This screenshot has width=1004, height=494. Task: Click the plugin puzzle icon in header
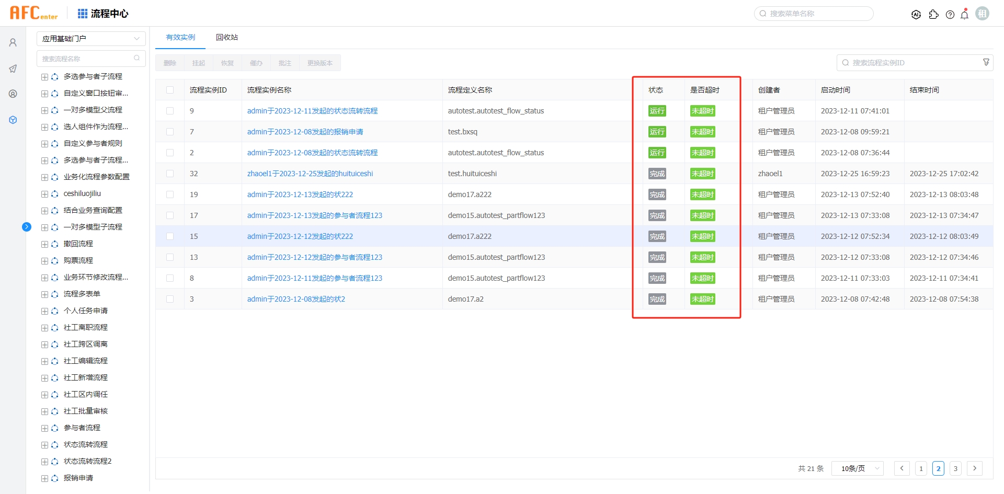coord(934,15)
